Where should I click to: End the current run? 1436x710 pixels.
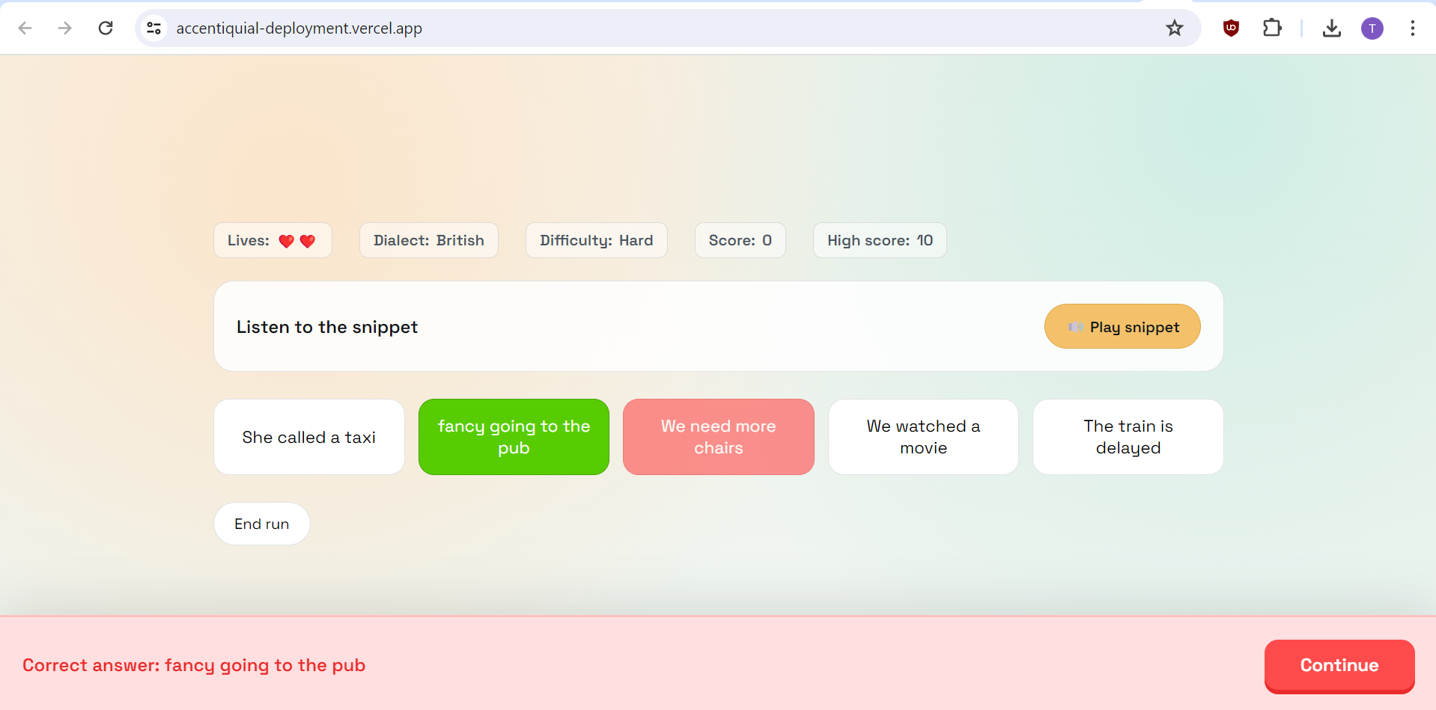point(262,524)
